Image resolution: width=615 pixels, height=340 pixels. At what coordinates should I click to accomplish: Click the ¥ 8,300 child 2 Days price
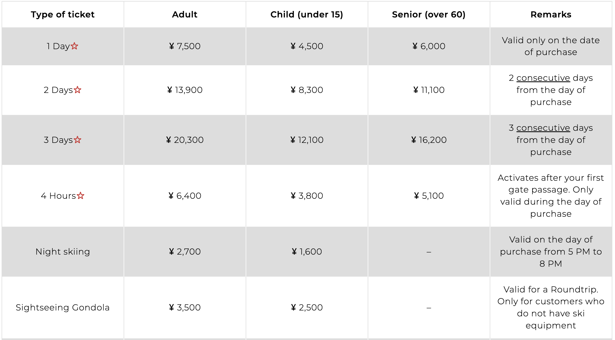[307, 90]
